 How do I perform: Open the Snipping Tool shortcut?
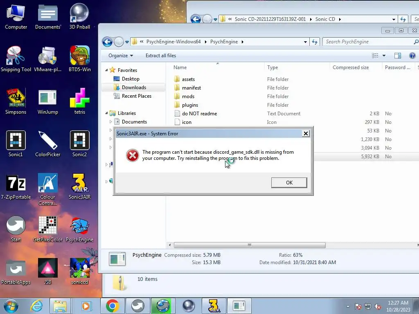pyautogui.click(x=16, y=59)
